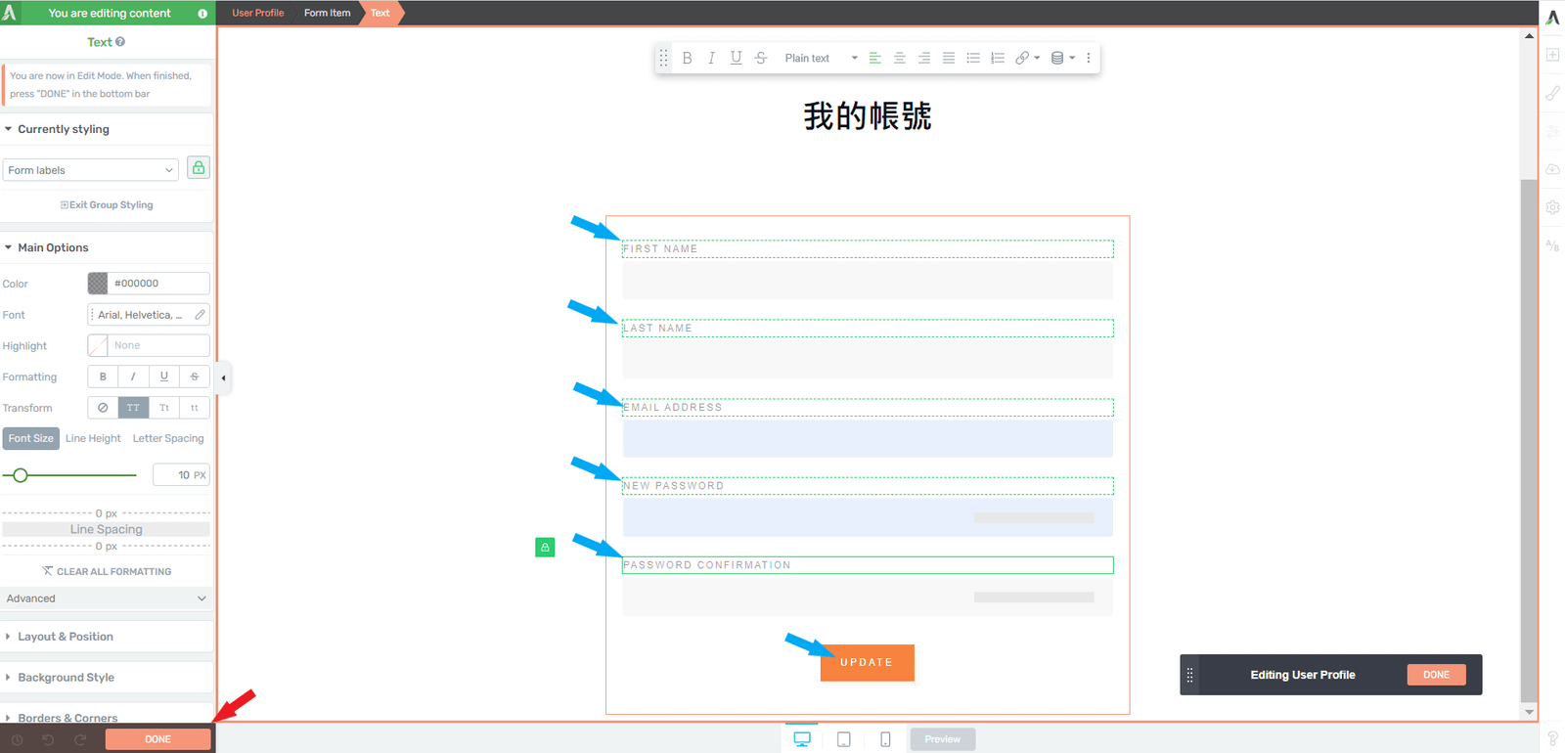
Task: Select lowercase tt transform option
Action: [x=195, y=408]
